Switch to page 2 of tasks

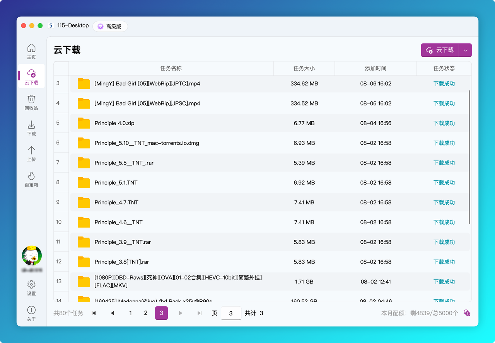(146, 313)
